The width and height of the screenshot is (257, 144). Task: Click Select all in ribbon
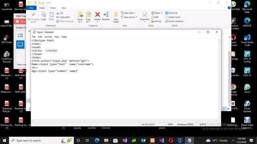click(171, 13)
